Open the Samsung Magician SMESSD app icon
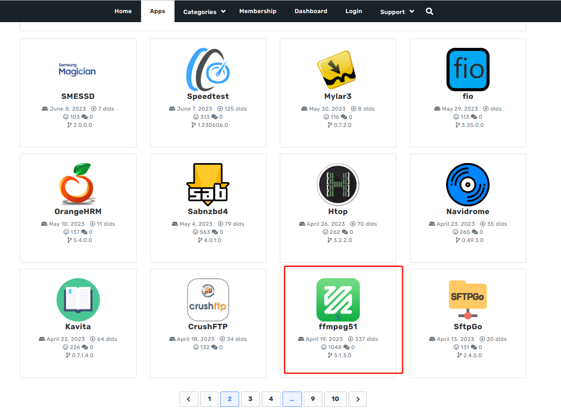Image resolution: width=561 pixels, height=415 pixels. click(77, 70)
